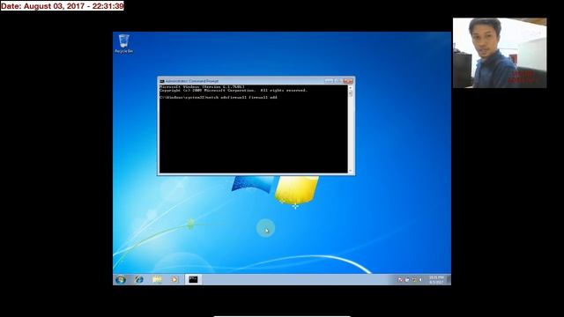Click the Microsoft Windows version line

202,87
